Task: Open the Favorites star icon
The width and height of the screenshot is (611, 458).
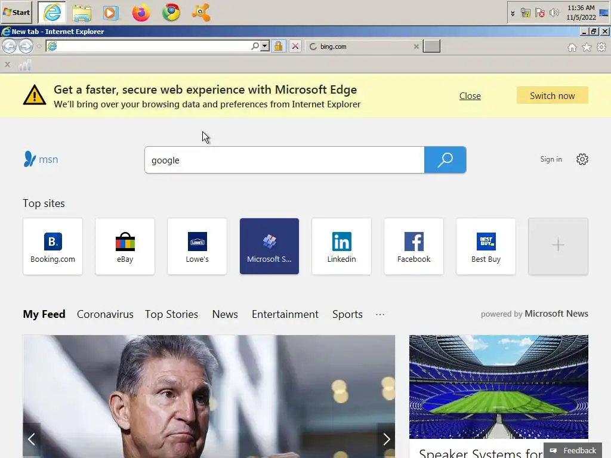Action: click(587, 47)
